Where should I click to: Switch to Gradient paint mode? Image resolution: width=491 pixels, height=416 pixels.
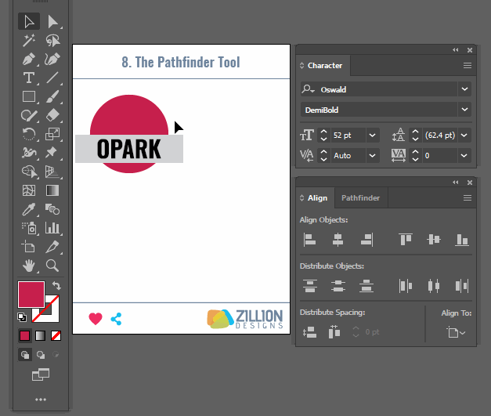tap(40, 335)
